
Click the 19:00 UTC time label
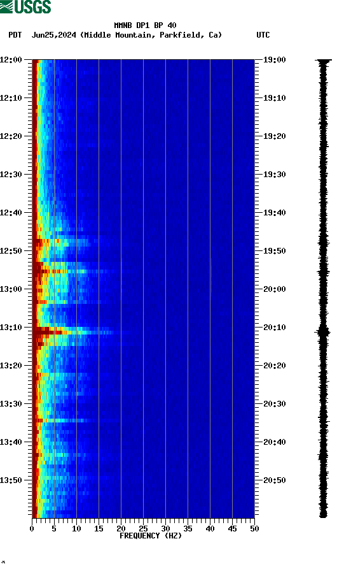point(275,60)
